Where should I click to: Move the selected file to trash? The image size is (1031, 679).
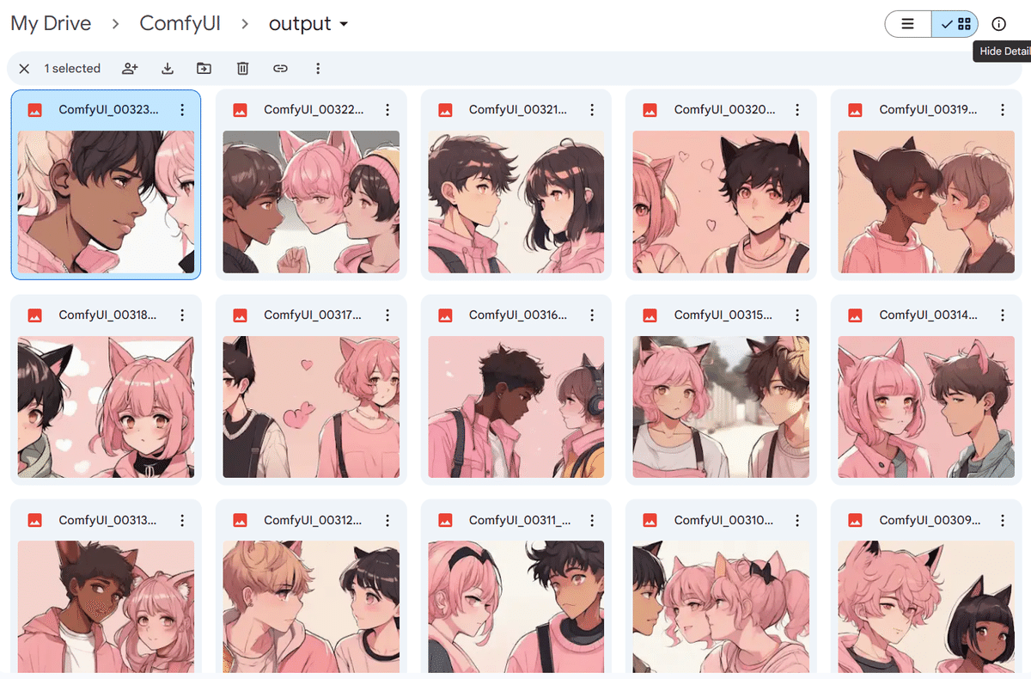[x=242, y=69]
